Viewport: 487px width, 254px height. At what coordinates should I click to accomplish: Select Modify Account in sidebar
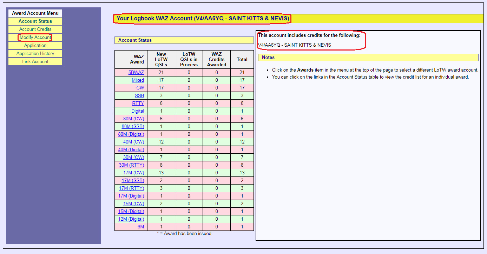(35, 38)
